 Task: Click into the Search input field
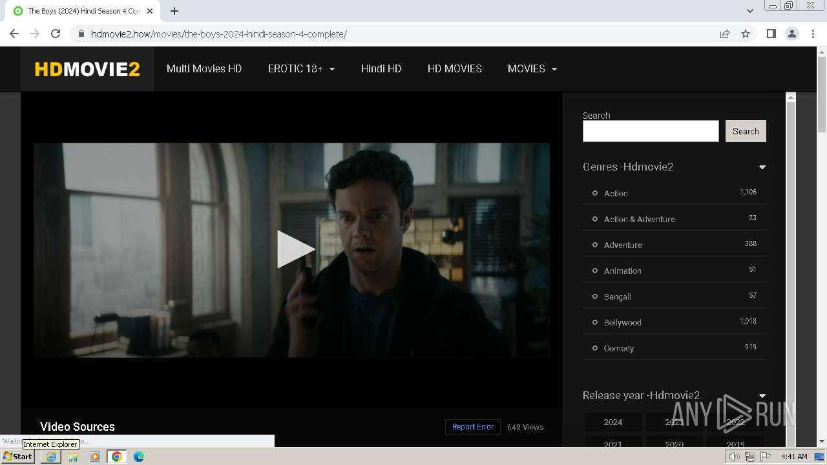tap(651, 131)
